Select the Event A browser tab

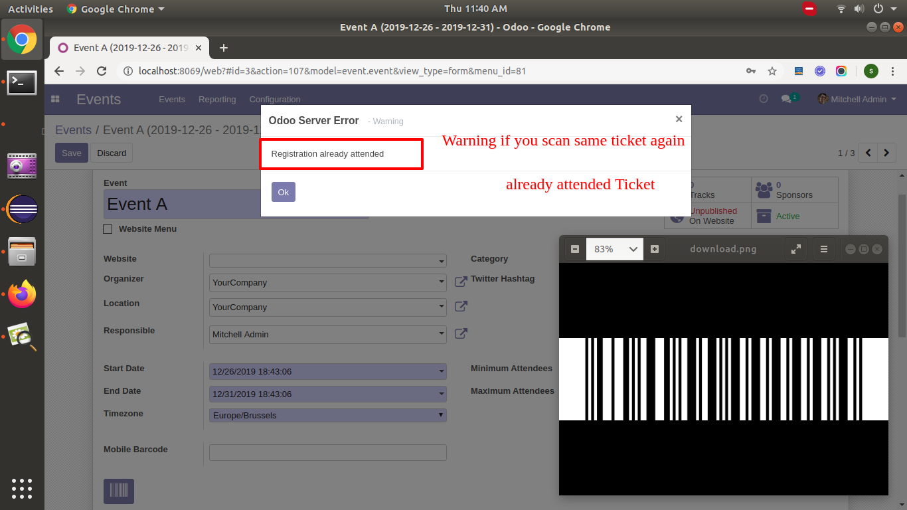[x=129, y=48]
